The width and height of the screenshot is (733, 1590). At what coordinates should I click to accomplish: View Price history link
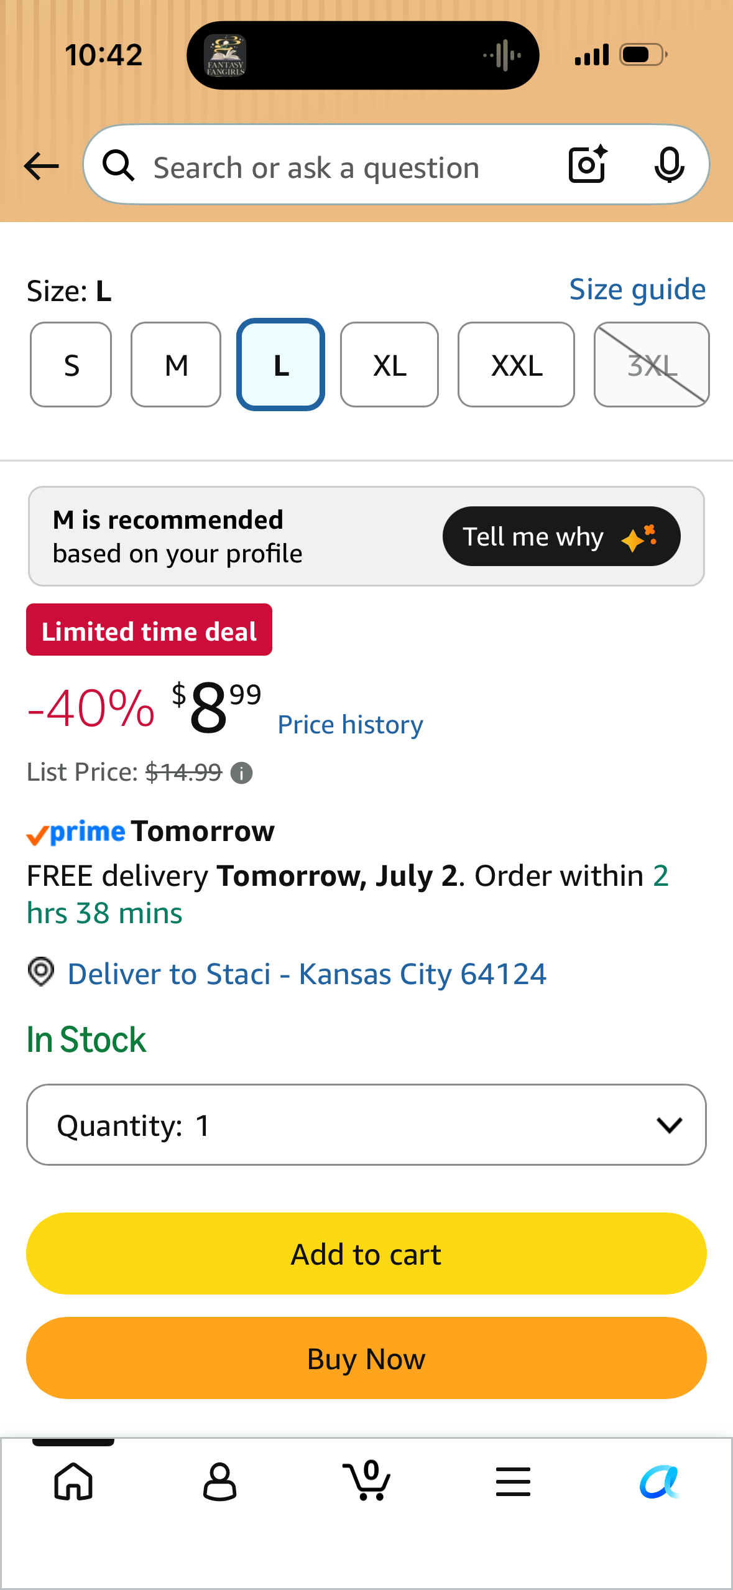[x=350, y=725]
